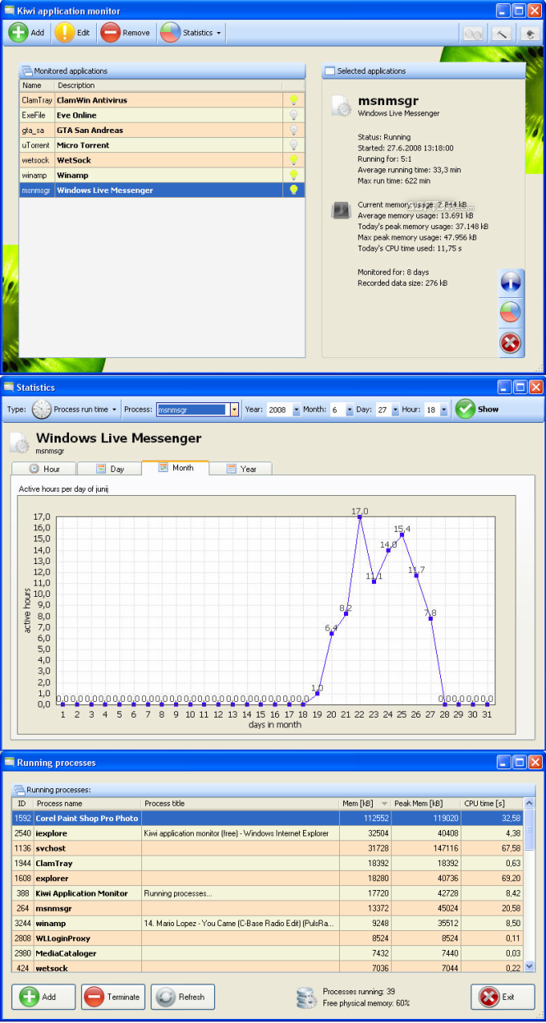The image size is (546, 1023).
Task: Click the Description column header
Action: pyautogui.click(x=168, y=85)
